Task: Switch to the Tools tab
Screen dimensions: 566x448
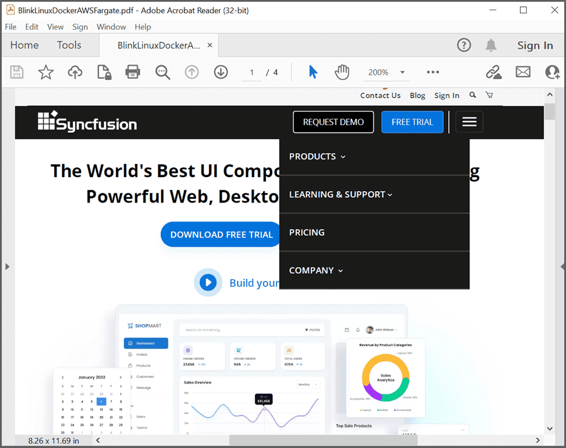Action: (x=69, y=45)
